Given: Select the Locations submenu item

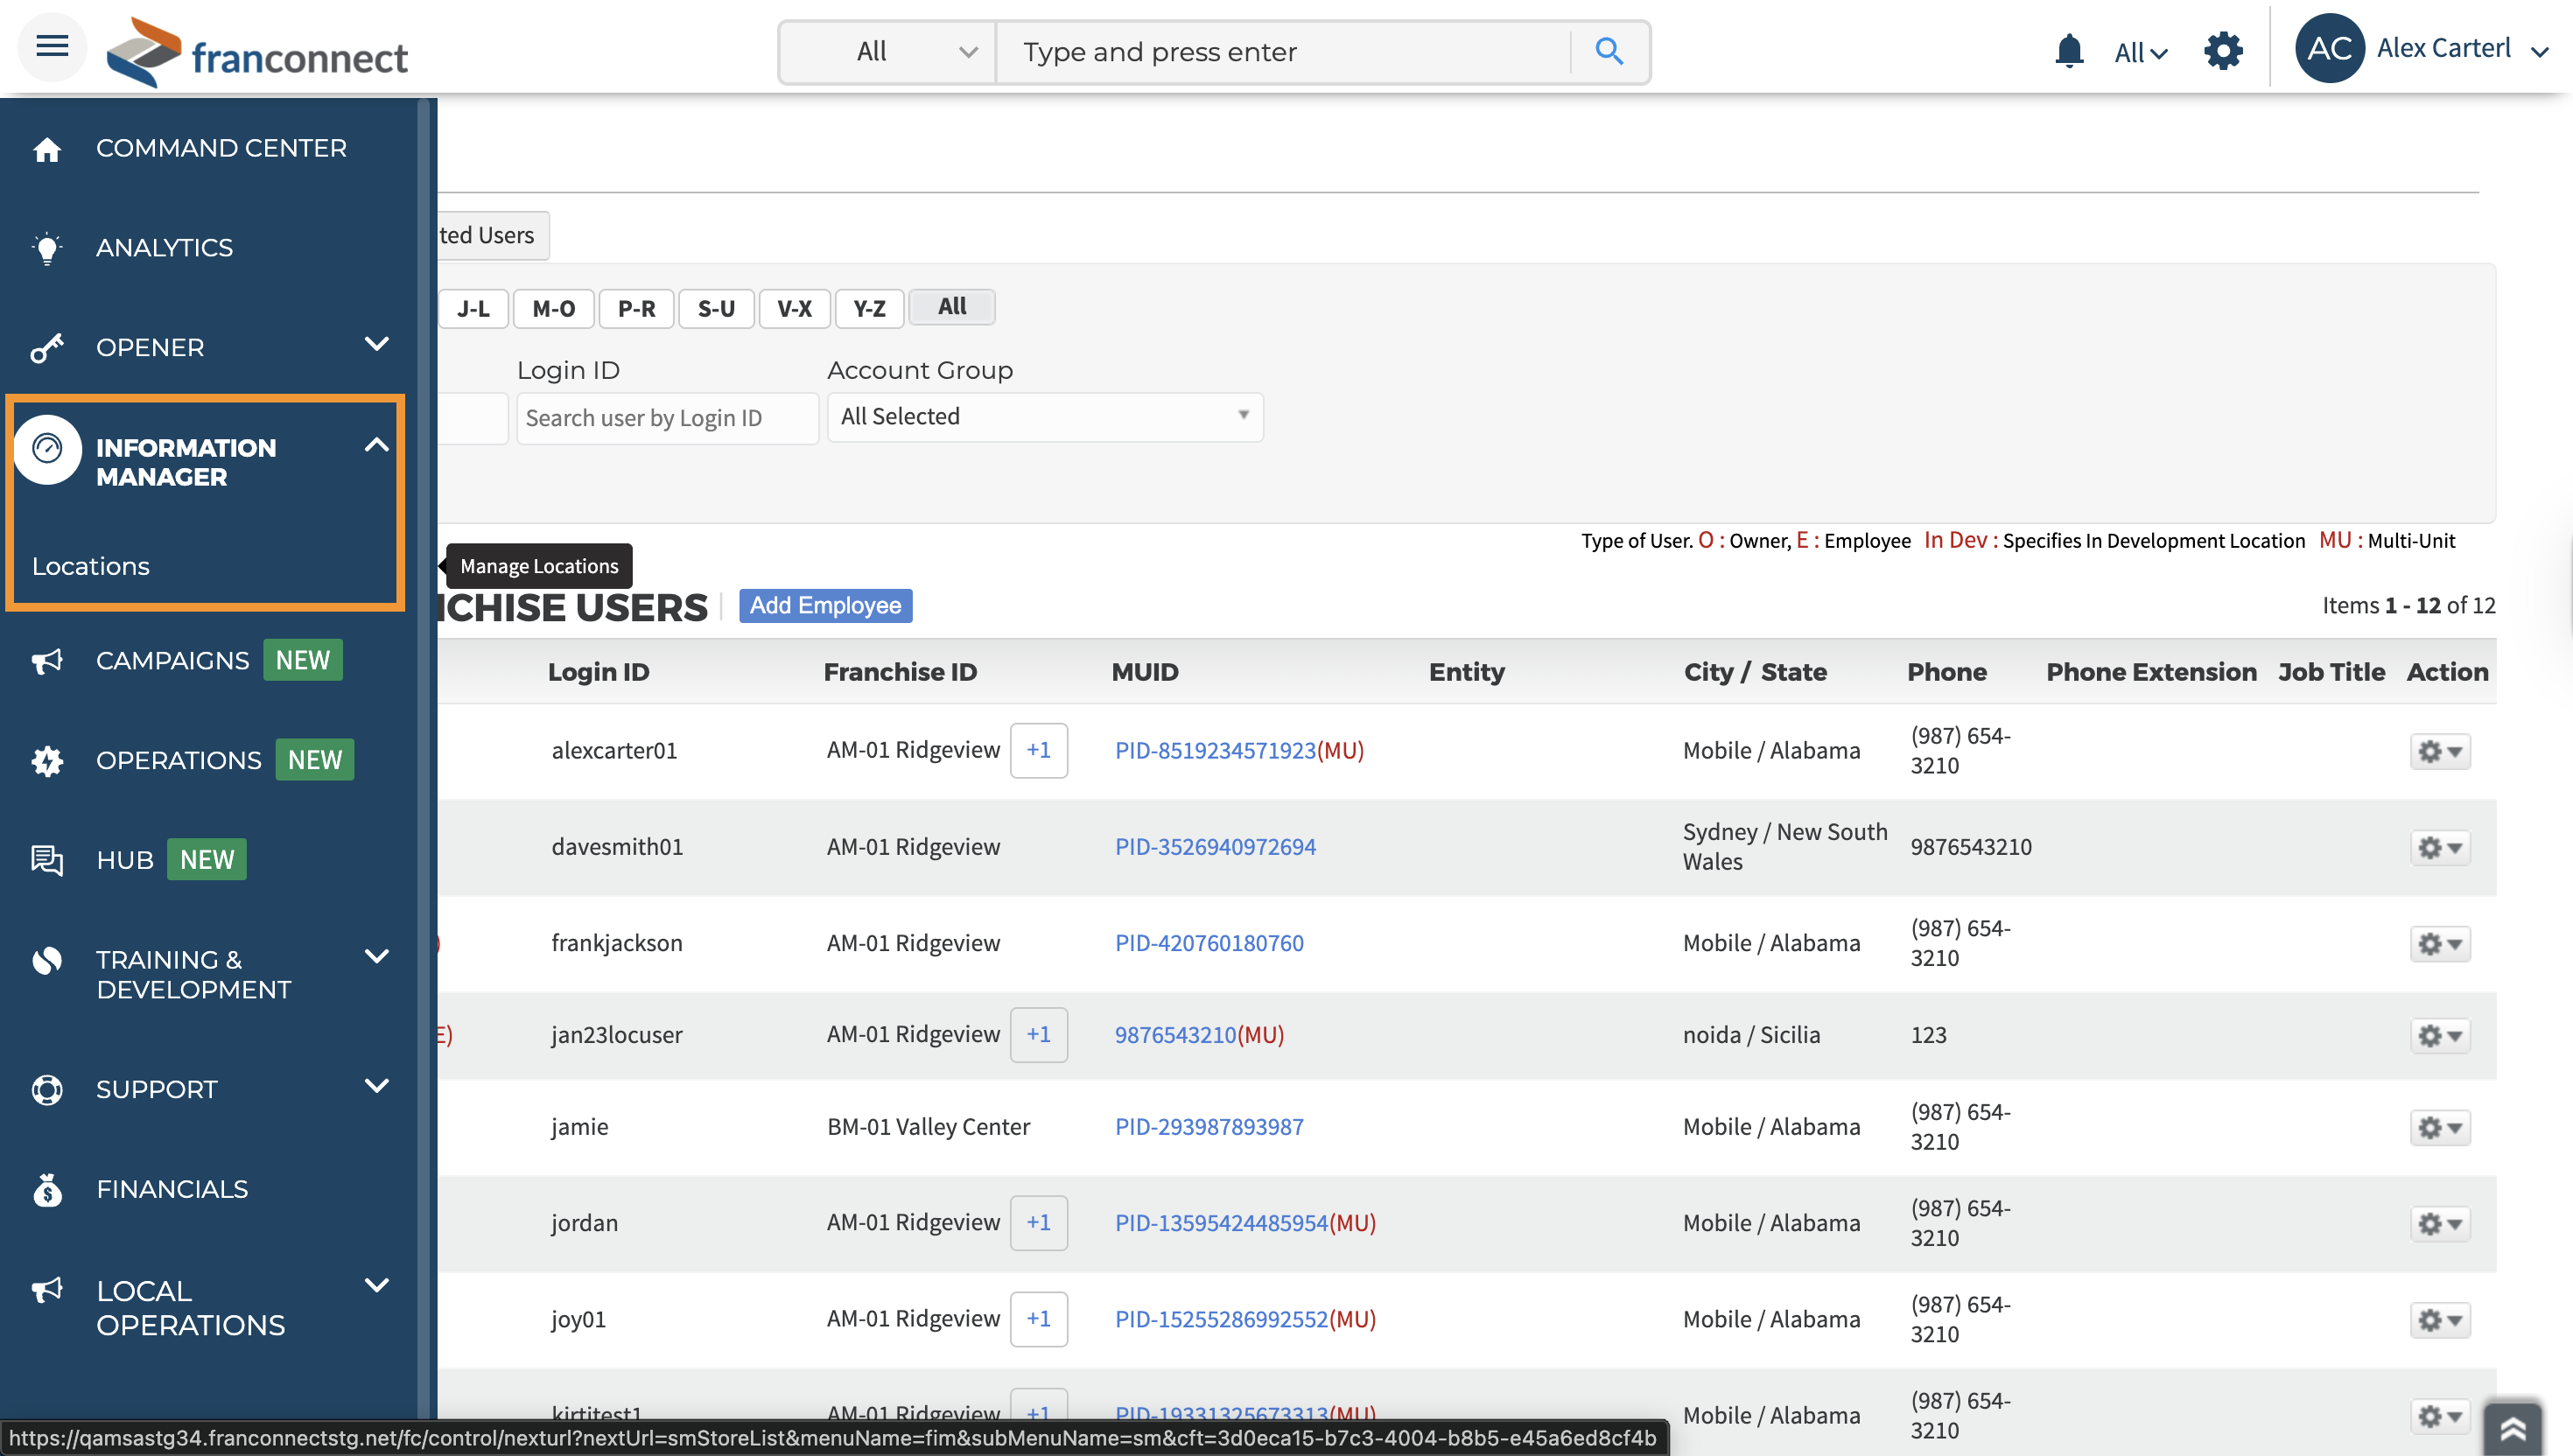Looking at the screenshot, I should click(91, 566).
